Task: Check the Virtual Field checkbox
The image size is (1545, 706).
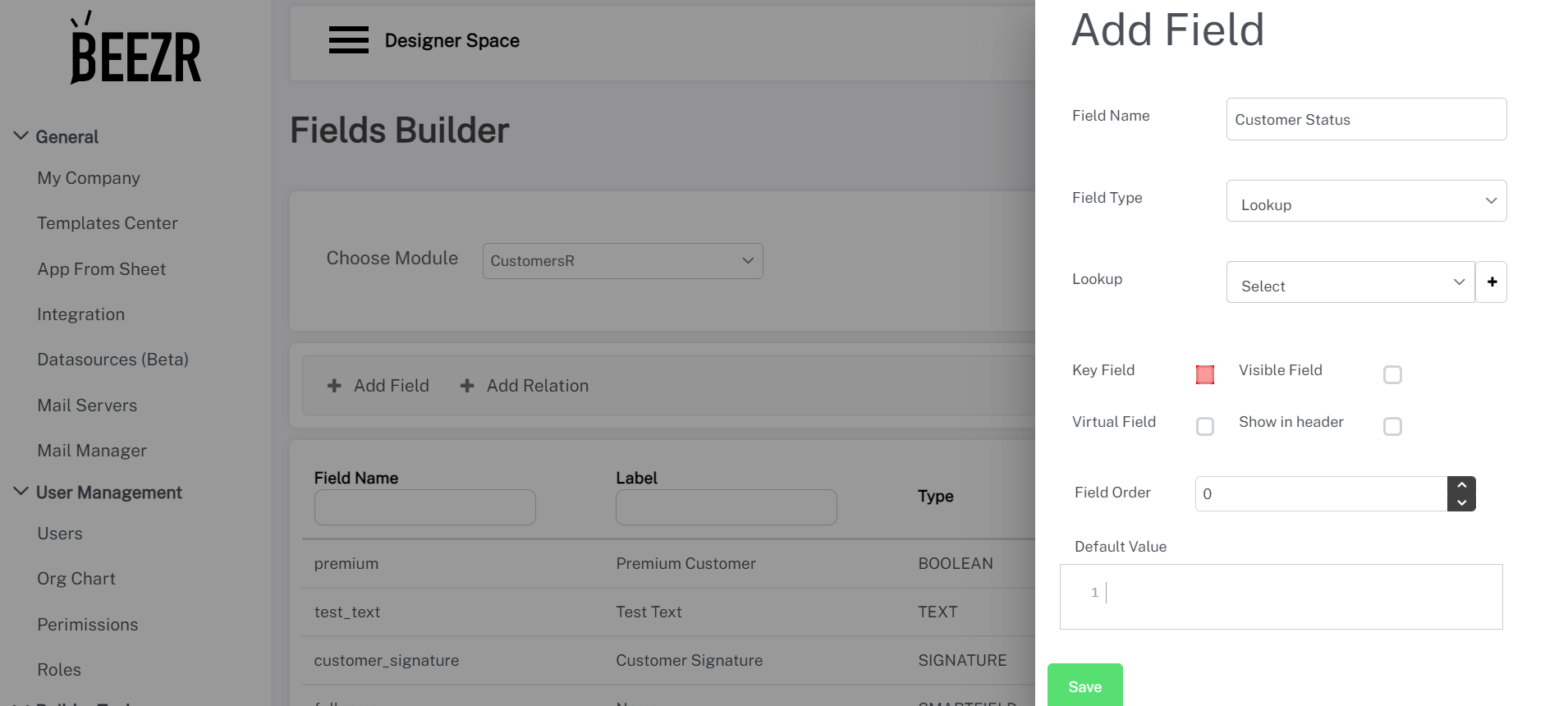Action: 1204,426
